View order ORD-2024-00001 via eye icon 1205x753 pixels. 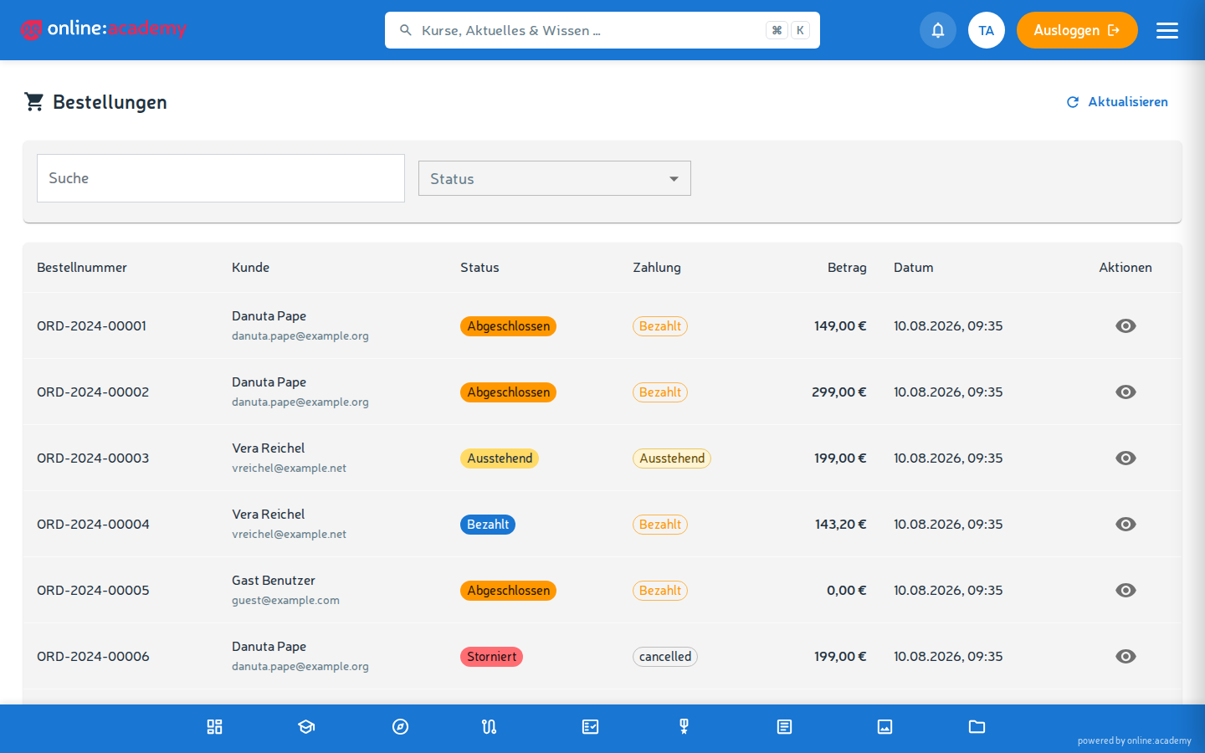[1126, 325]
